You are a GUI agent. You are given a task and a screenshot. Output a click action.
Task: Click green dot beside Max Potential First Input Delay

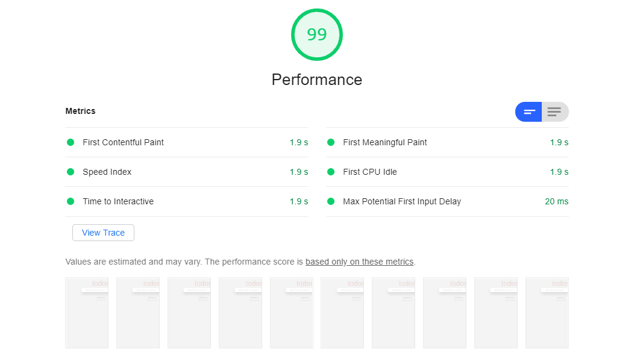pyautogui.click(x=331, y=201)
